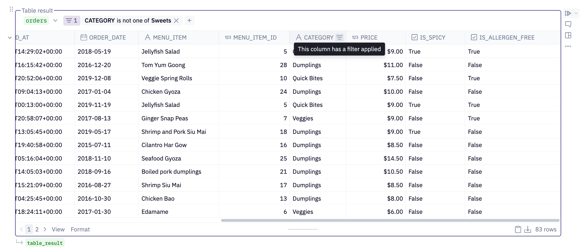Go to next page with right arrow

coord(45,229)
